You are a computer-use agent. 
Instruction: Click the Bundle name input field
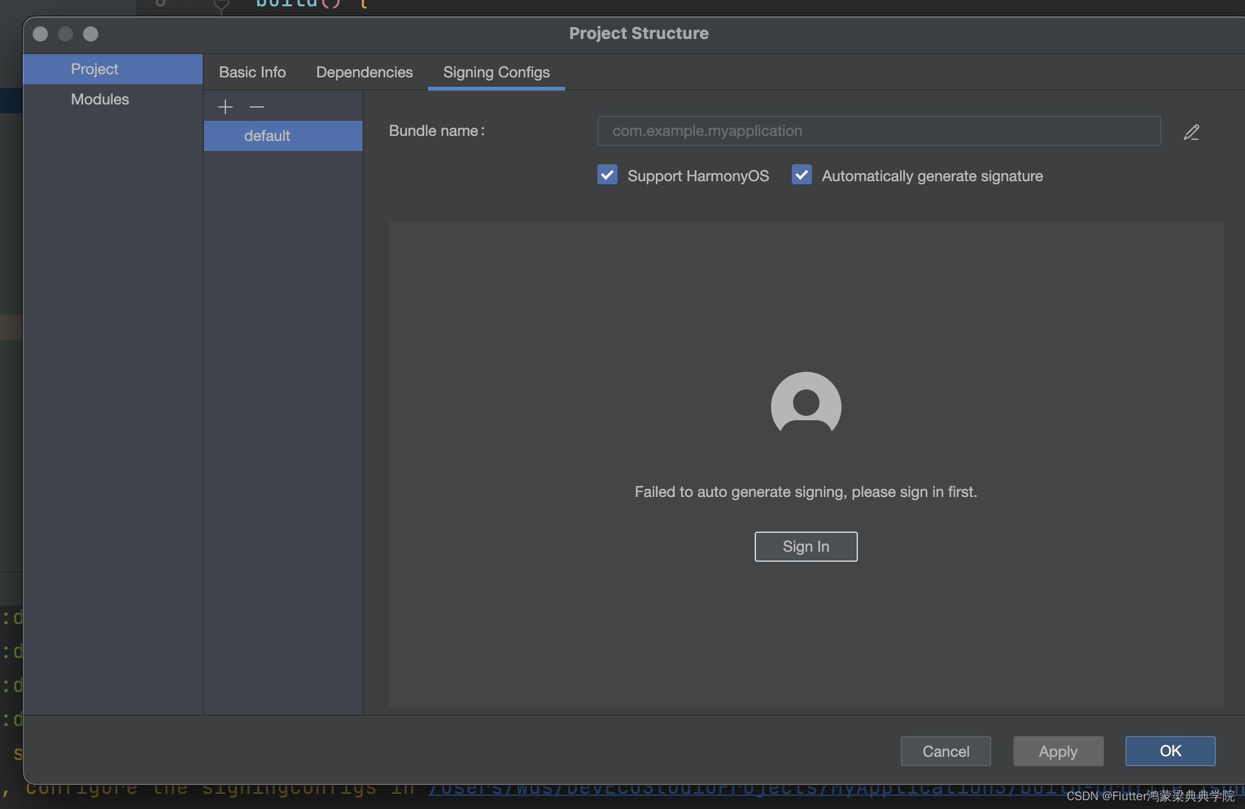879,131
